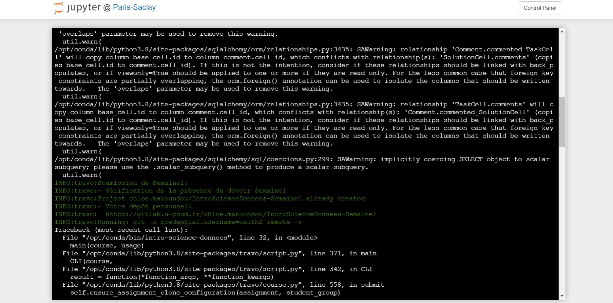The image size is (613, 303).
Task: Open the Control Panel button
Action: [x=540, y=8]
